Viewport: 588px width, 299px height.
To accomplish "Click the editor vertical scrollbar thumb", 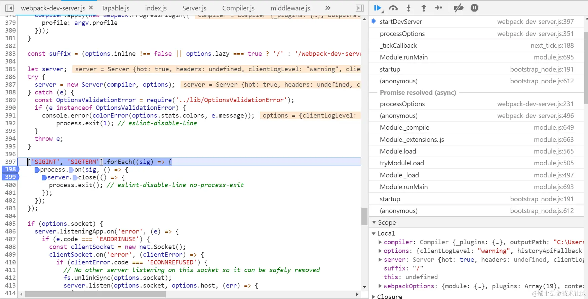I will (x=364, y=216).
